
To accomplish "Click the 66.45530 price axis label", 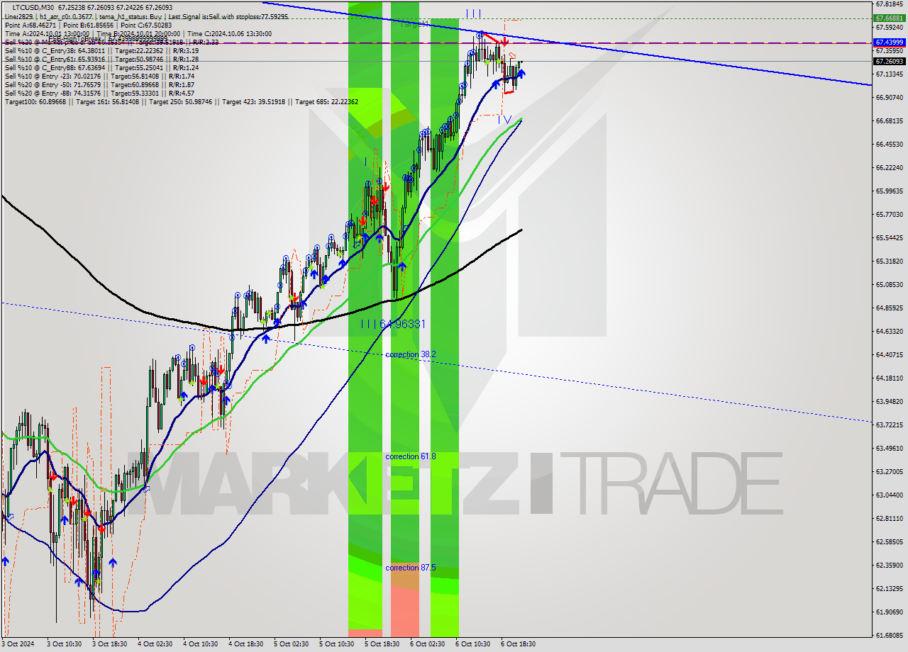I will tap(889, 144).
